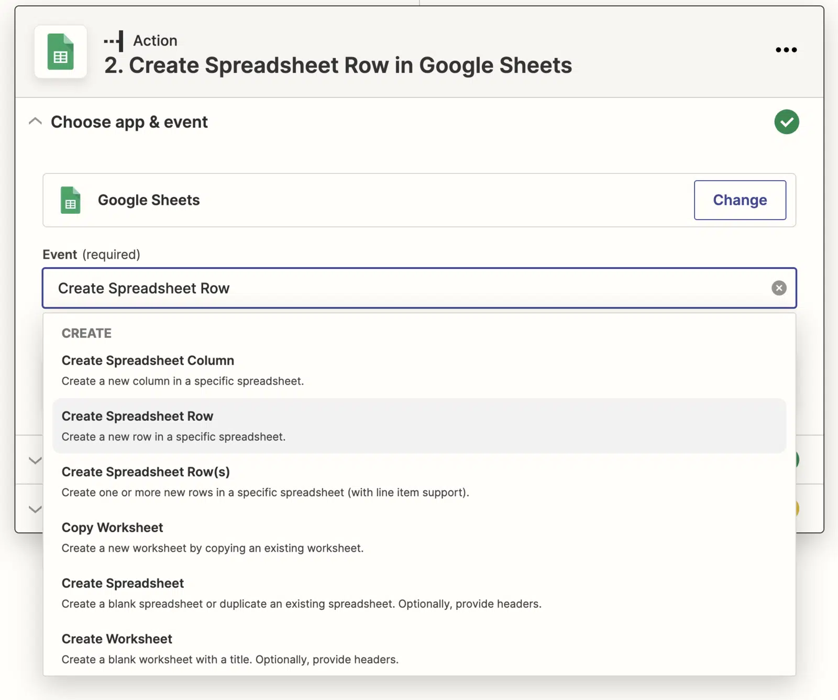Click 'Create a new worksheet by copying an existing worksheet.'
The width and height of the screenshot is (838, 700).
point(212,548)
